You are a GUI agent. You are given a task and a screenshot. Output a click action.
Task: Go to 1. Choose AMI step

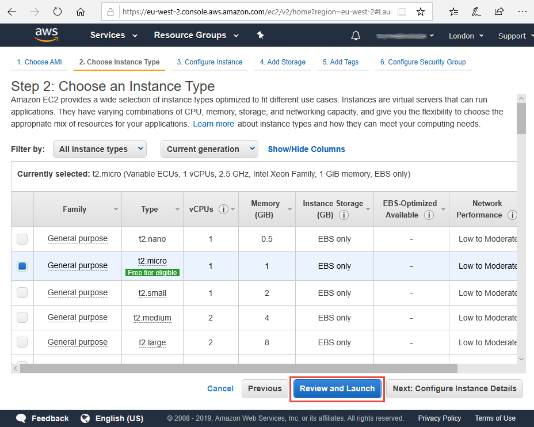tap(40, 62)
